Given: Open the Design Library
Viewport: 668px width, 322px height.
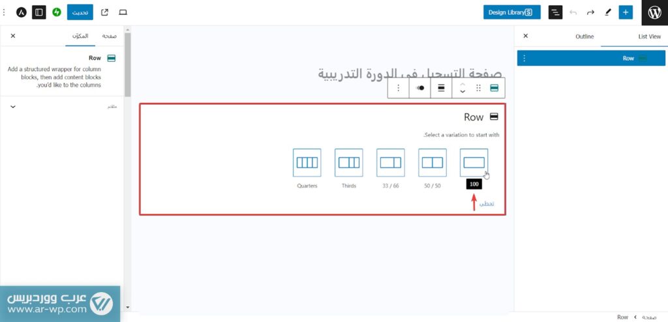Looking at the screenshot, I should 511,12.
